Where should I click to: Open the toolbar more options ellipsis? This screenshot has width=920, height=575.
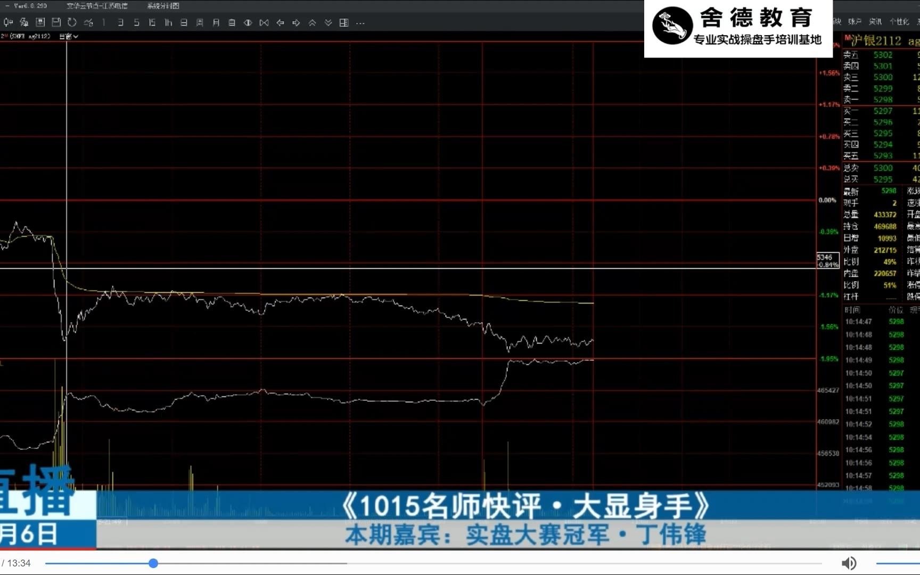[360, 23]
